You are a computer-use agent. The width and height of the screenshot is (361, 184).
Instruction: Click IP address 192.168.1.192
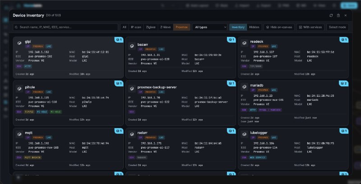[39, 144]
